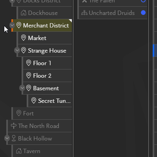Collapse the Strange House subtree

click(17, 50)
